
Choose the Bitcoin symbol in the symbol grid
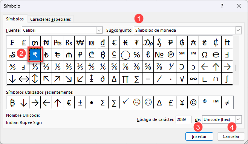[103, 55]
